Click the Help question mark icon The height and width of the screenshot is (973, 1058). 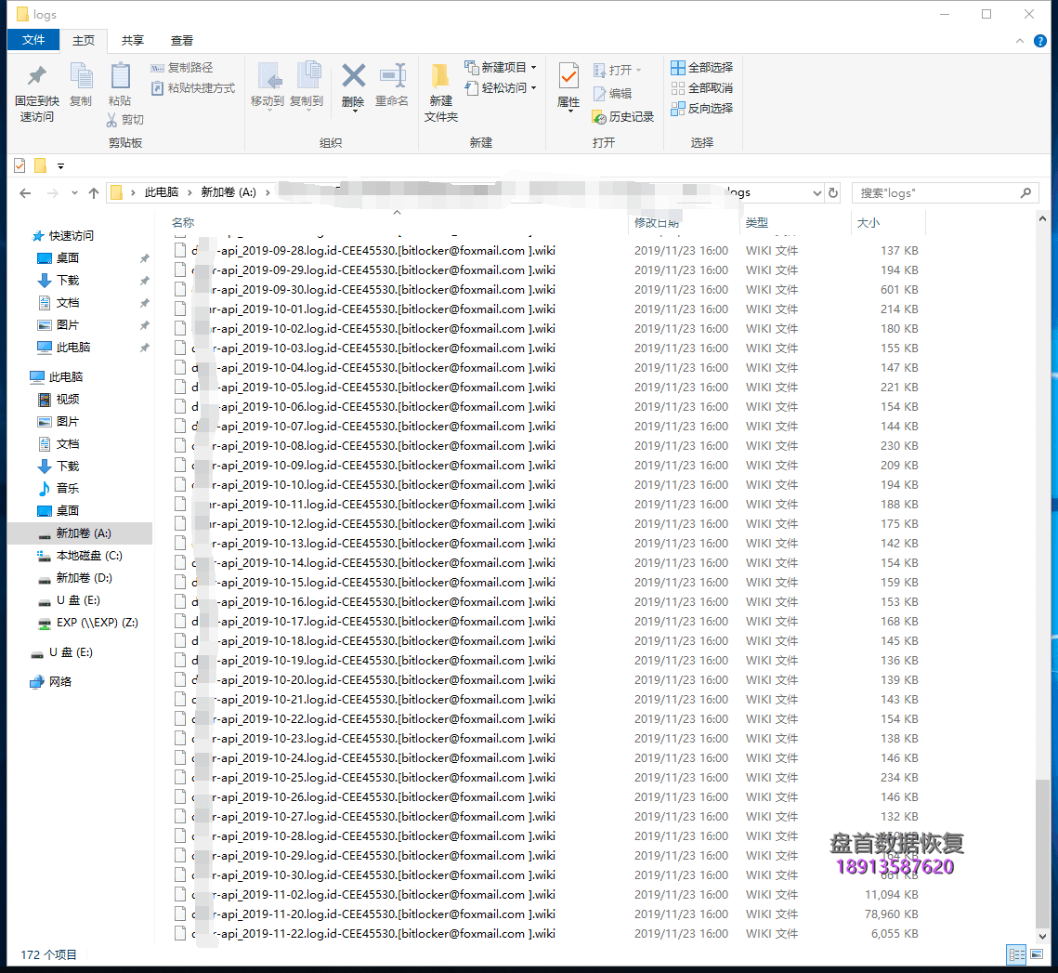[x=1040, y=41]
